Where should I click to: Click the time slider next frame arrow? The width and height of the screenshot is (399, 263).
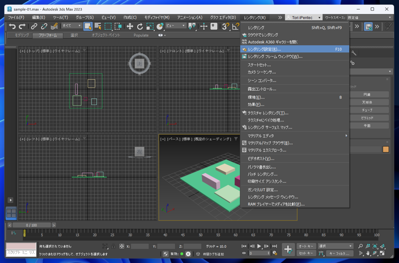click(x=54, y=225)
